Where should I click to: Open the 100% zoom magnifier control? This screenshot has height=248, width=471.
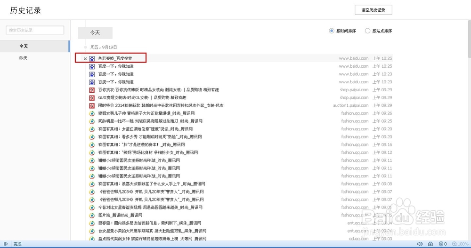pos(460,244)
